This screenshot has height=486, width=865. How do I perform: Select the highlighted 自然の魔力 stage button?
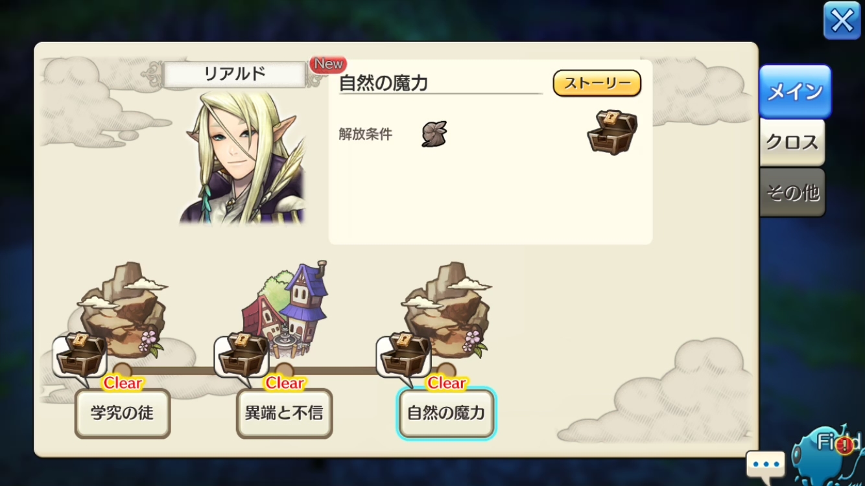[x=447, y=413]
